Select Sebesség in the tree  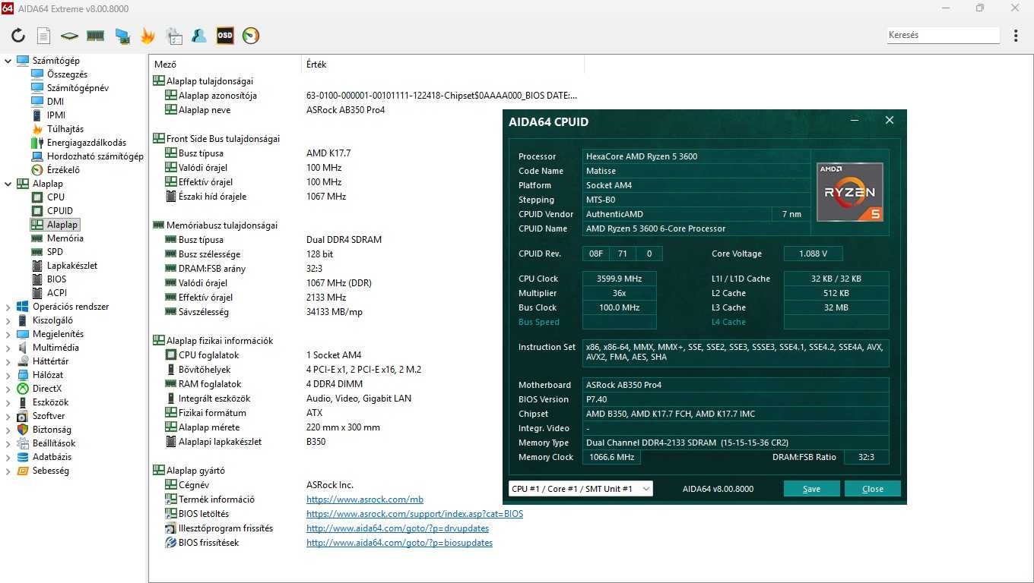[x=50, y=471]
